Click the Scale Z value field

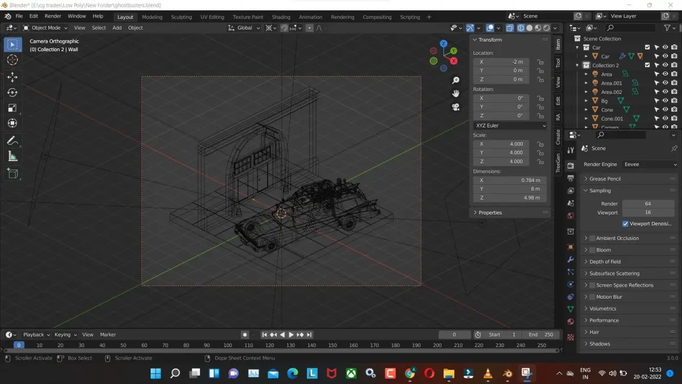coord(501,162)
